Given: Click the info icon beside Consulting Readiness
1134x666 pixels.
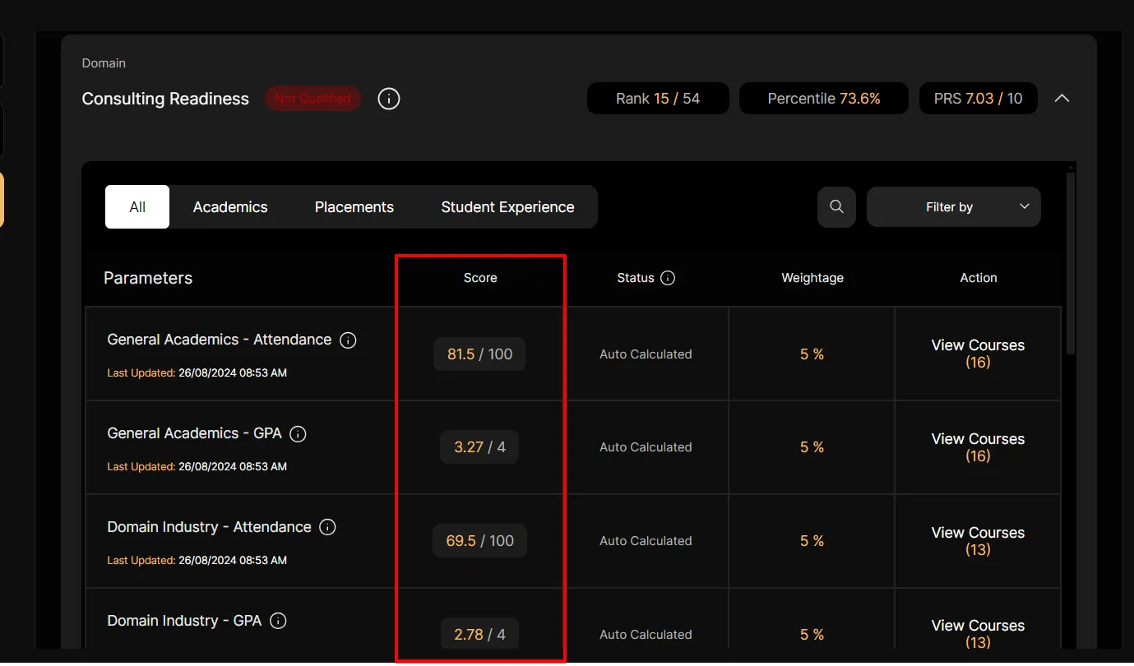Looking at the screenshot, I should point(389,99).
